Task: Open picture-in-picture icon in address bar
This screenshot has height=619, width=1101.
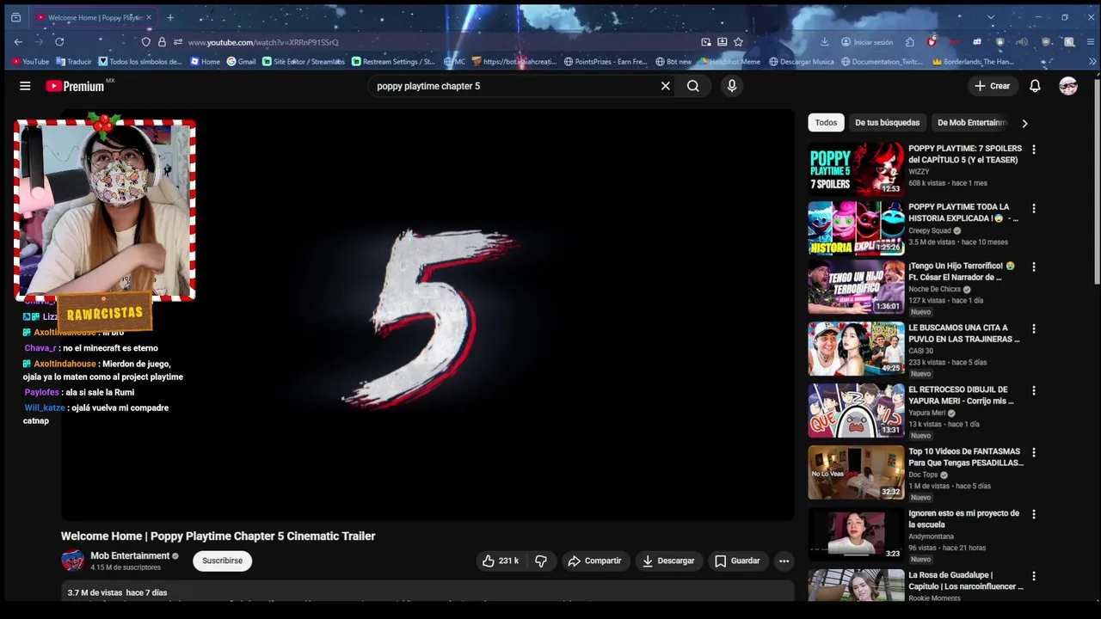Action: (x=706, y=41)
